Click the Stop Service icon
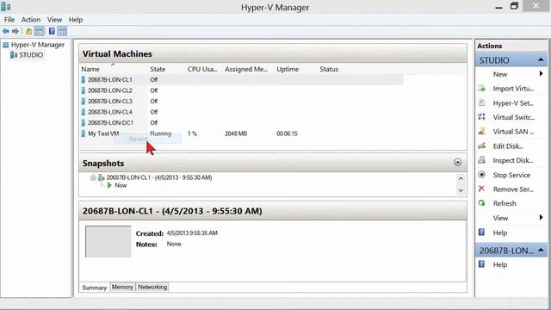This screenshot has height=310, width=551. pyautogui.click(x=482, y=175)
